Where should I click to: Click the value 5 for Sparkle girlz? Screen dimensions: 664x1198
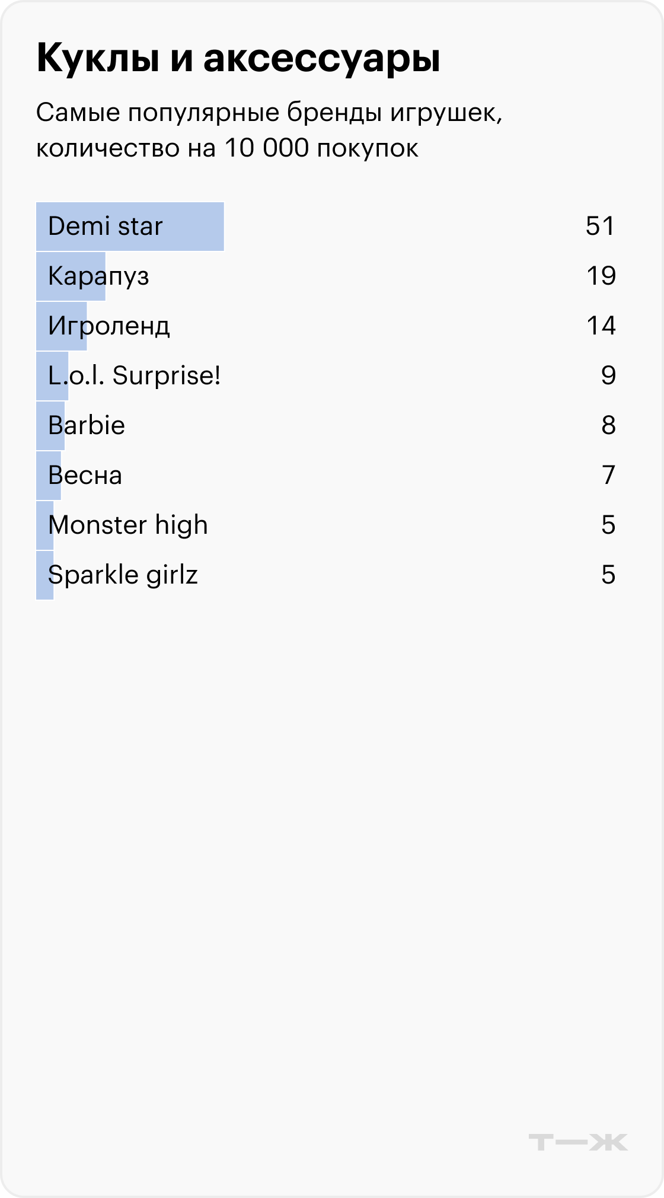pos(608,575)
